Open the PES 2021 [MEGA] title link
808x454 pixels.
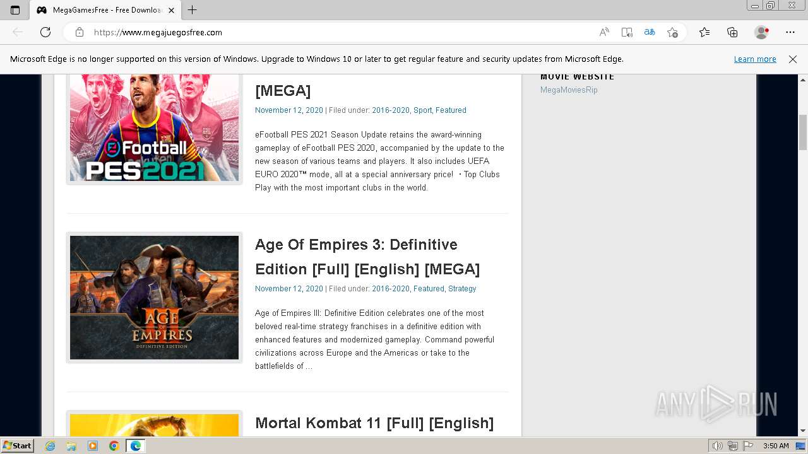(283, 91)
